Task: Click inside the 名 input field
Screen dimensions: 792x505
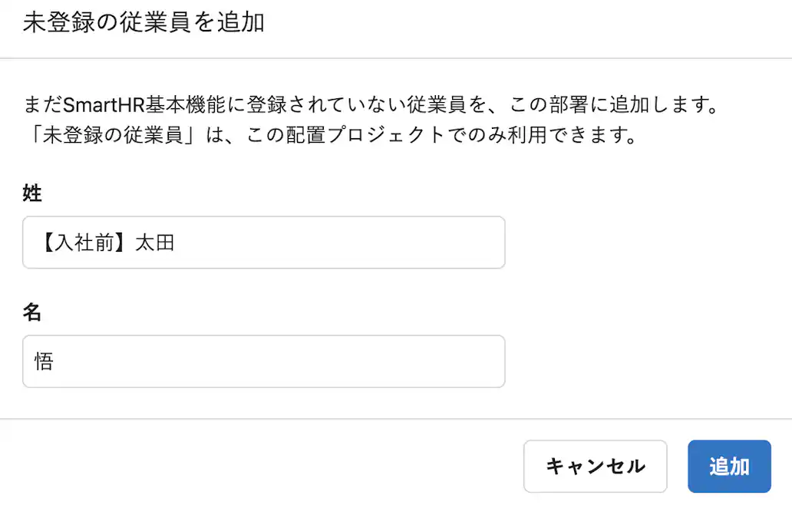Action: point(263,361)
